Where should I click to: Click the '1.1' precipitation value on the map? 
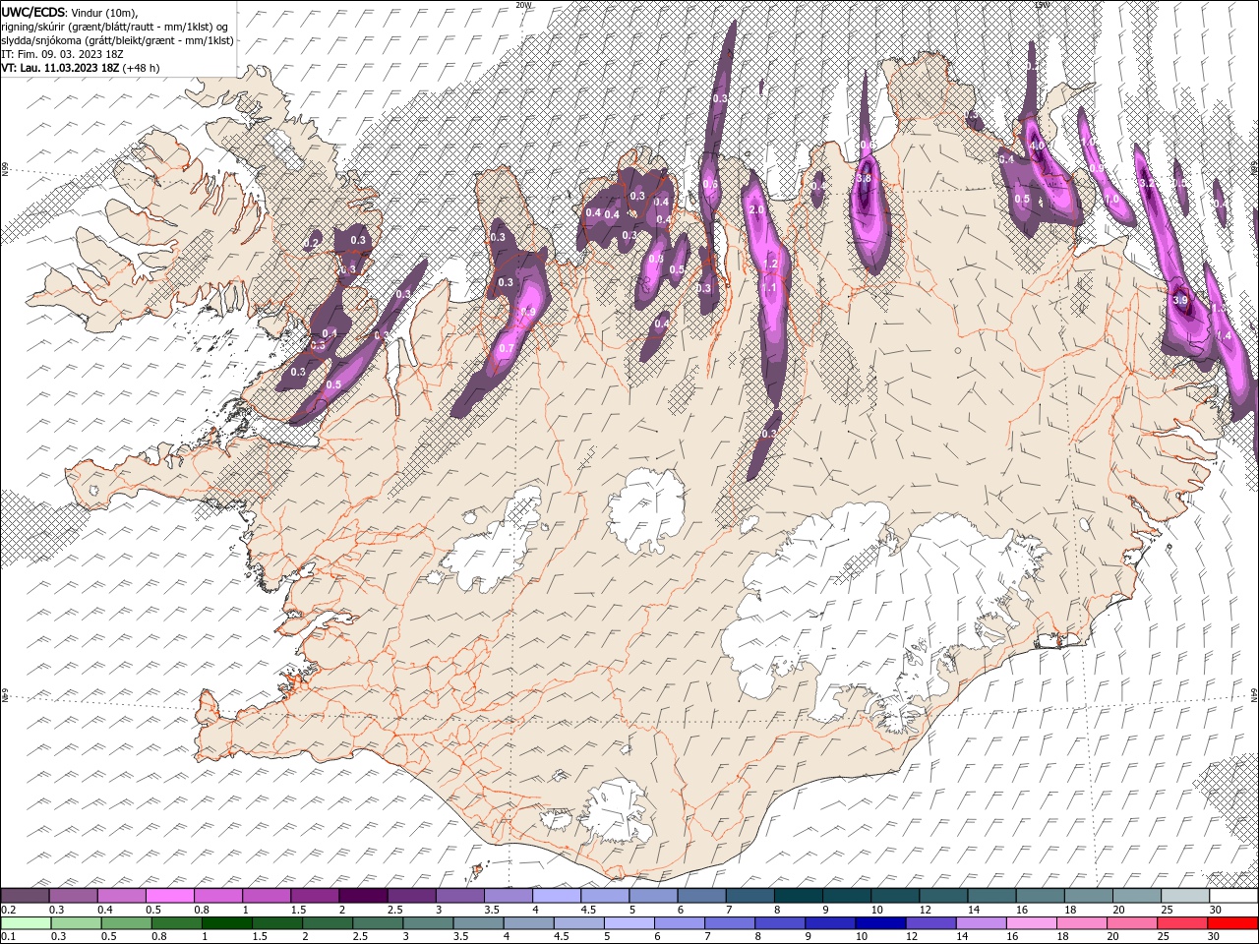click(x=769, y=288)
